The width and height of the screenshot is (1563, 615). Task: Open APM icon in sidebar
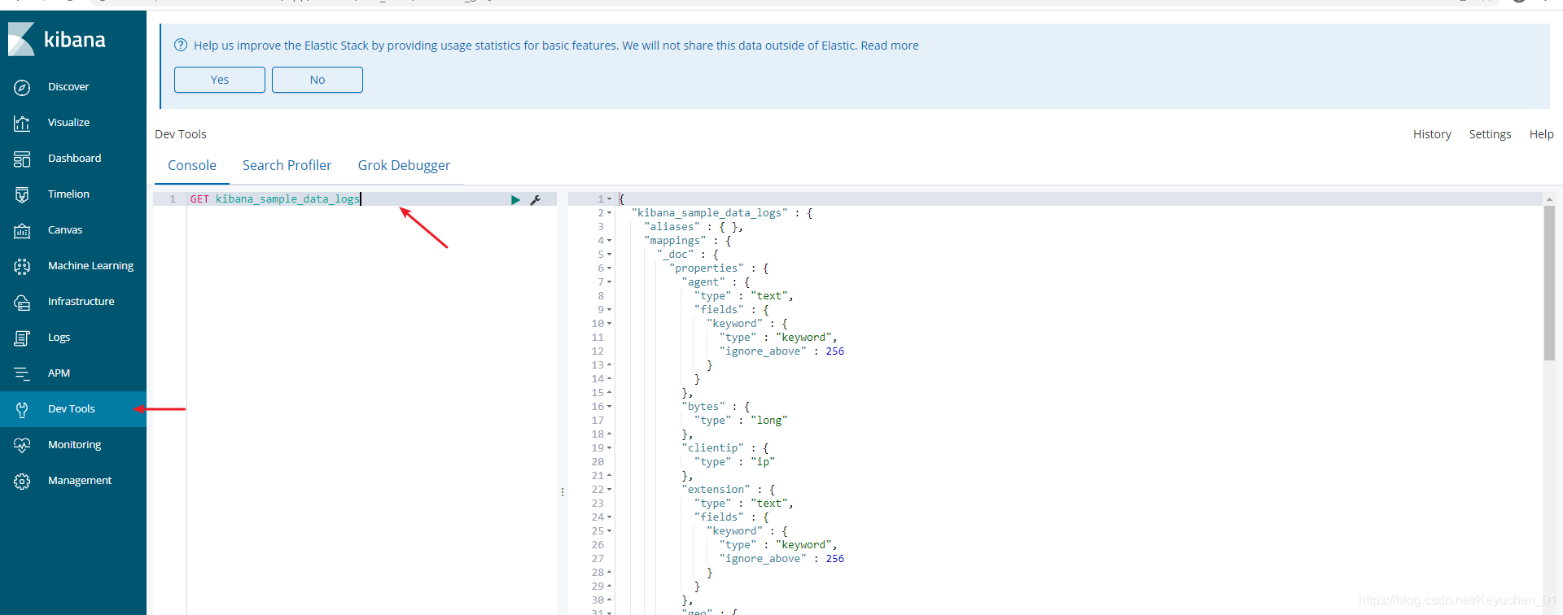point(22,373)
